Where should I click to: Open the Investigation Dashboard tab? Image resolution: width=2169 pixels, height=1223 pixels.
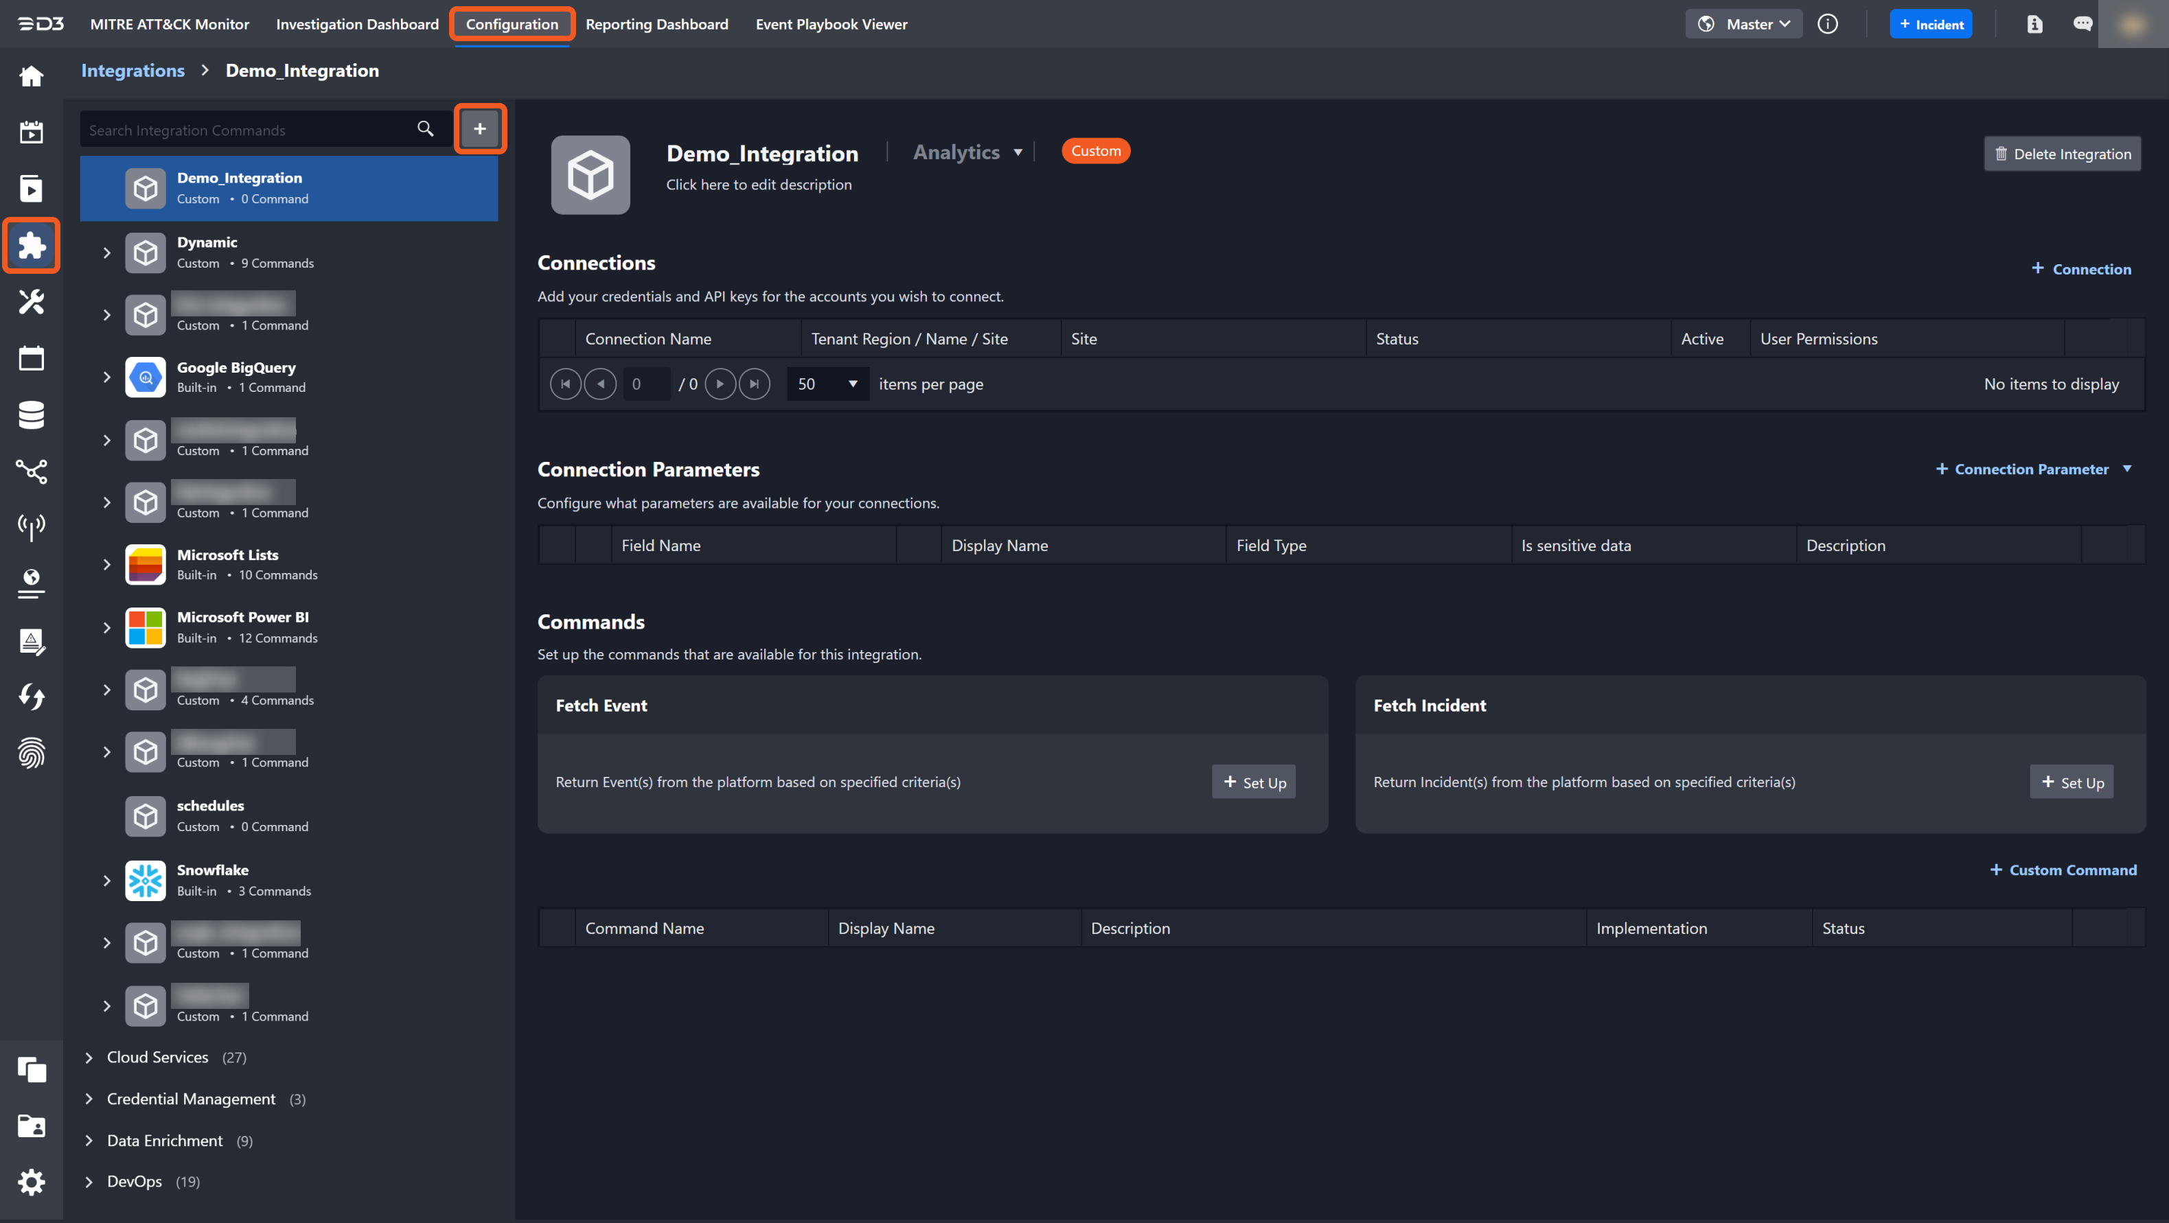357,23
